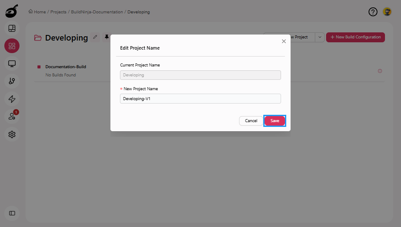
Task: Click the red status square of Documentation-Build
Action: pos(39,67)
